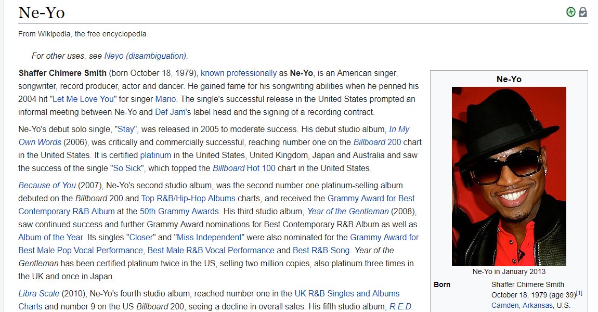Open the 'Libra Scale' album link

click(x=39, y=293)
